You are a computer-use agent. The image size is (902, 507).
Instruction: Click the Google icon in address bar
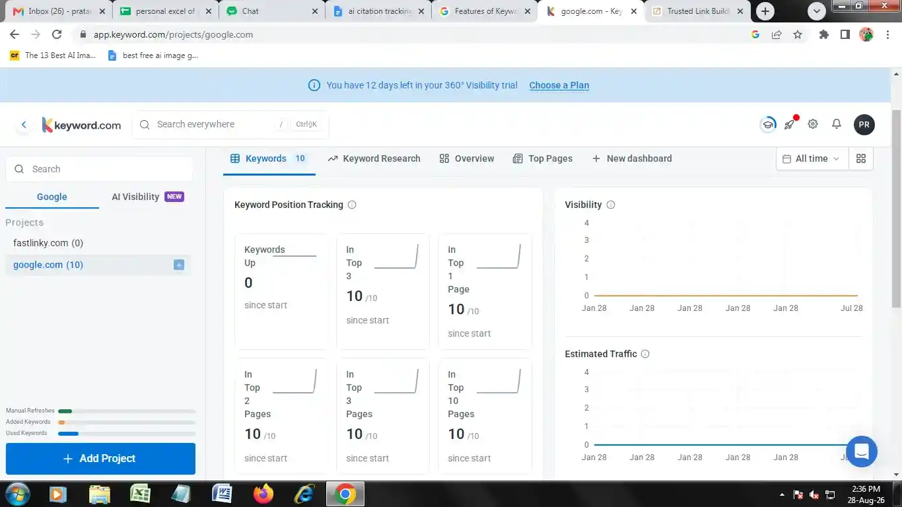[755, 34]
